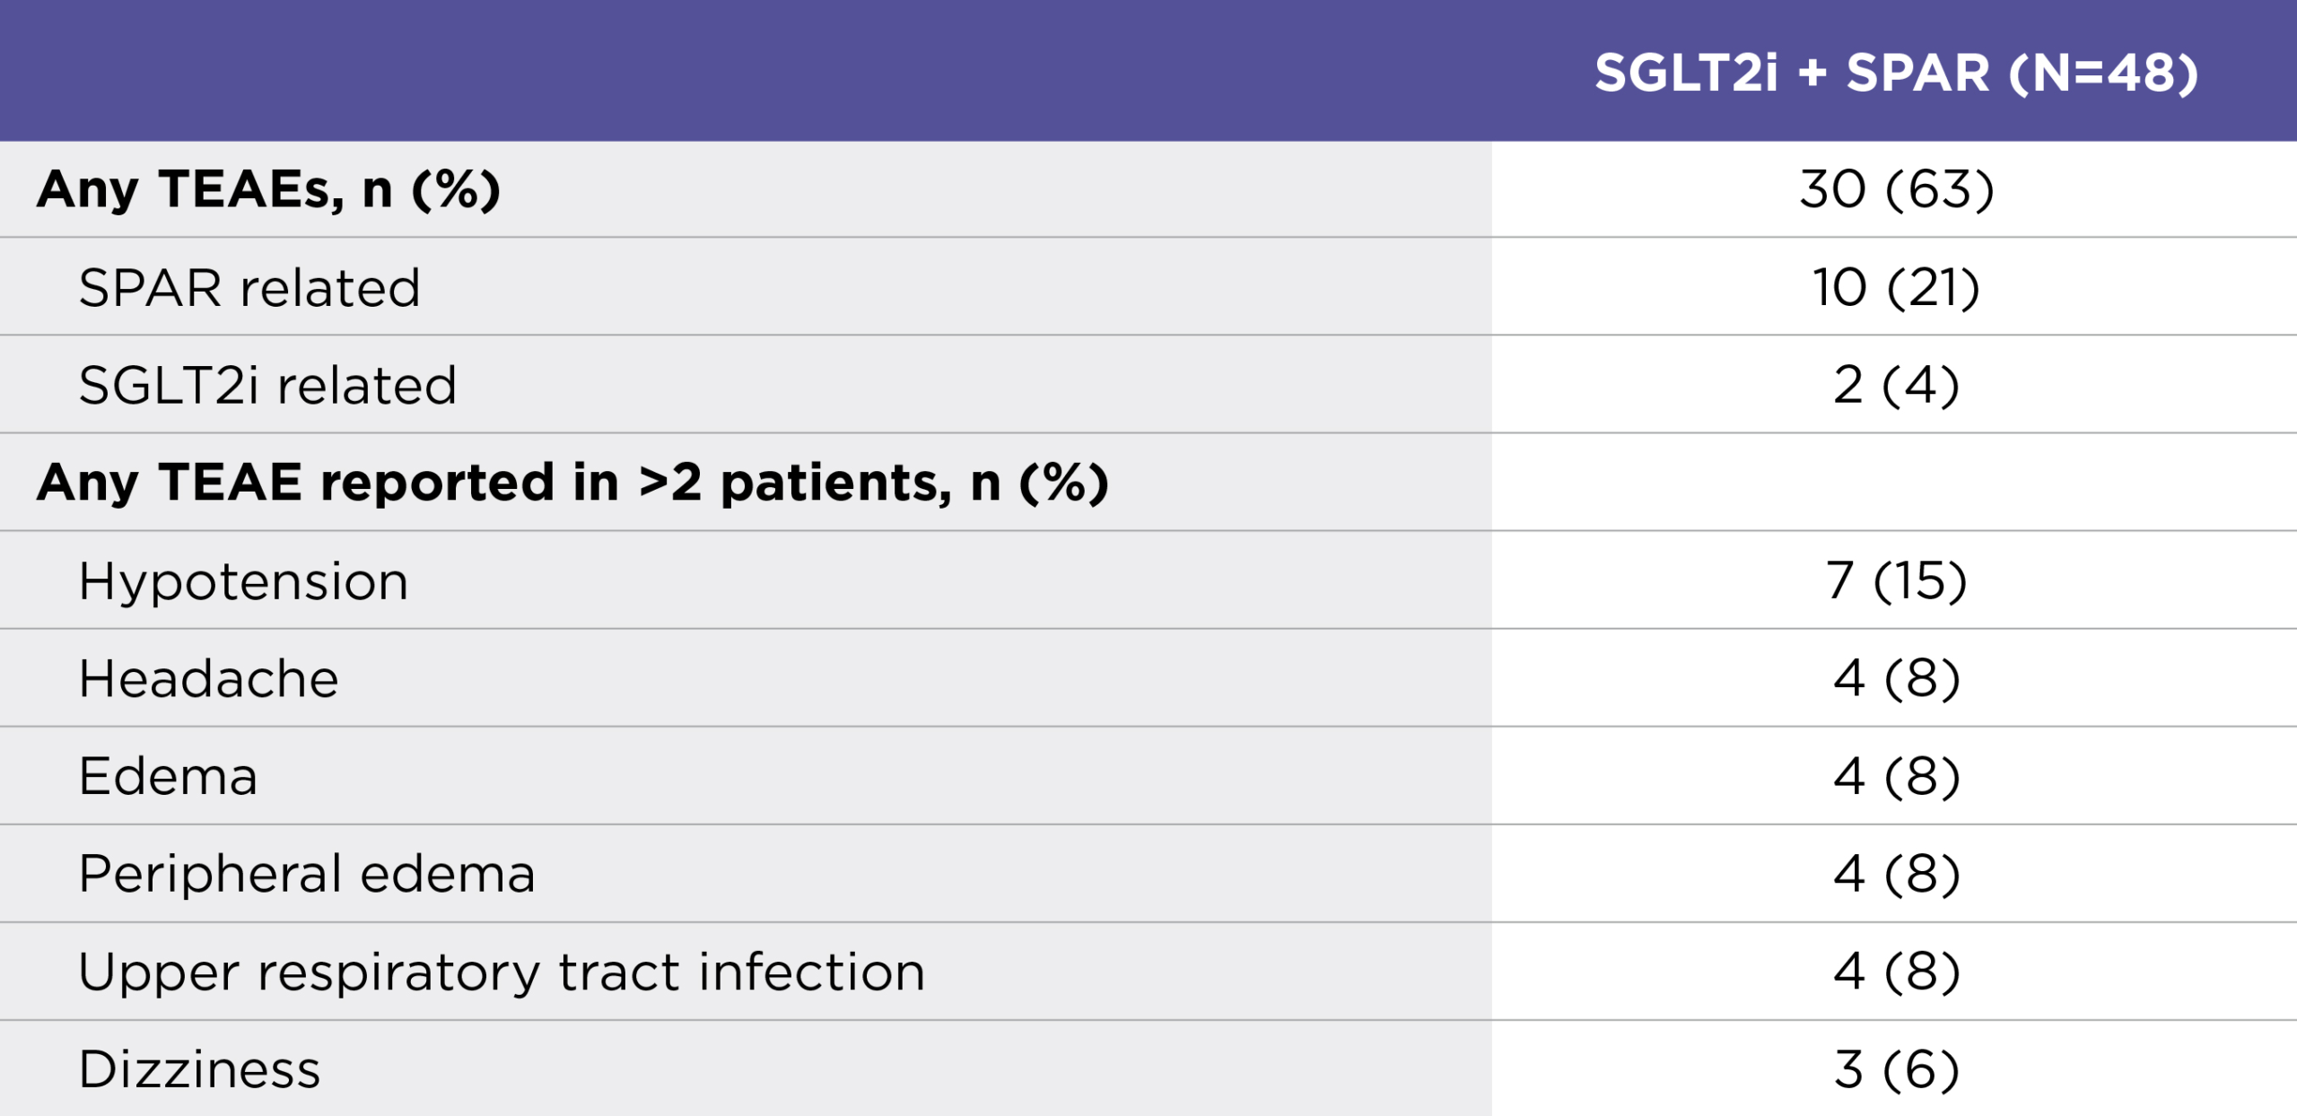Click the Peripheral edema row label
The image size is (2297, 1116).
pyautogui.click(x=307, y=874)
